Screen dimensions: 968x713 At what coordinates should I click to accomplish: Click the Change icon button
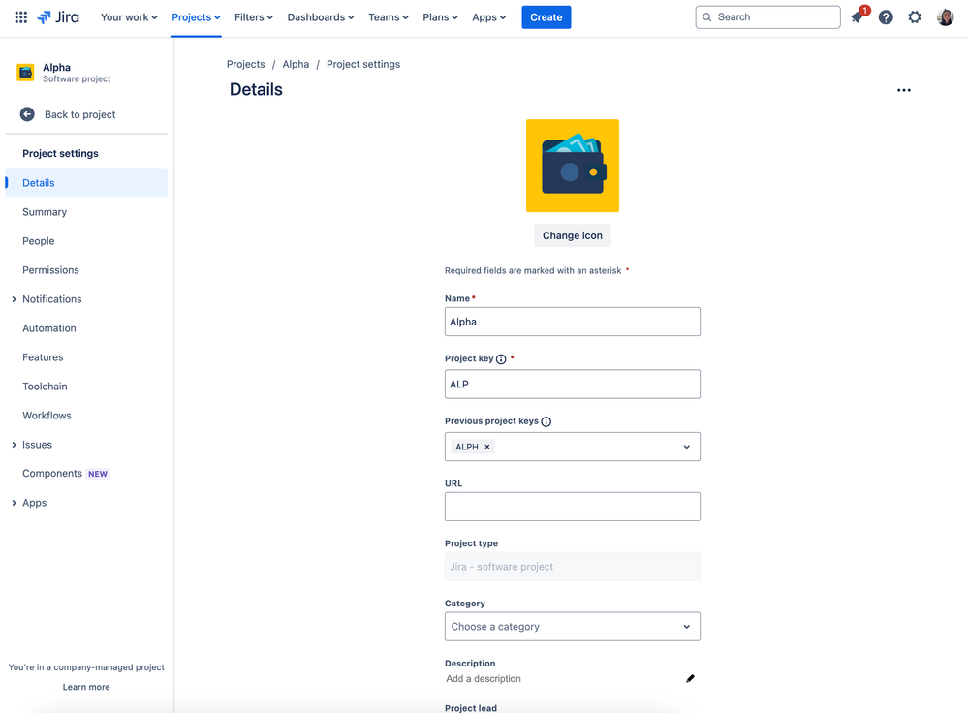click(x=573, y=235)
